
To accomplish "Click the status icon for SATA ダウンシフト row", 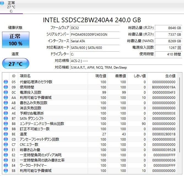I will (6, 118).
